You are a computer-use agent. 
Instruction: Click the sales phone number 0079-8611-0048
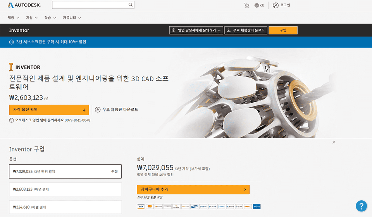coord(77,120)
